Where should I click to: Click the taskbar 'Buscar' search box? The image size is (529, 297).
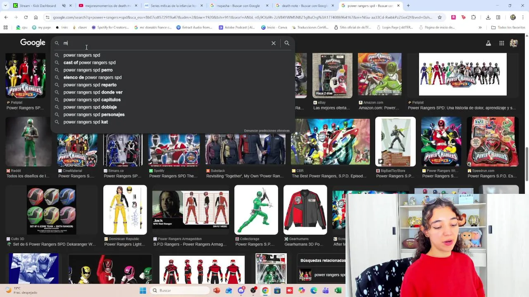click(x=179, y=290)
